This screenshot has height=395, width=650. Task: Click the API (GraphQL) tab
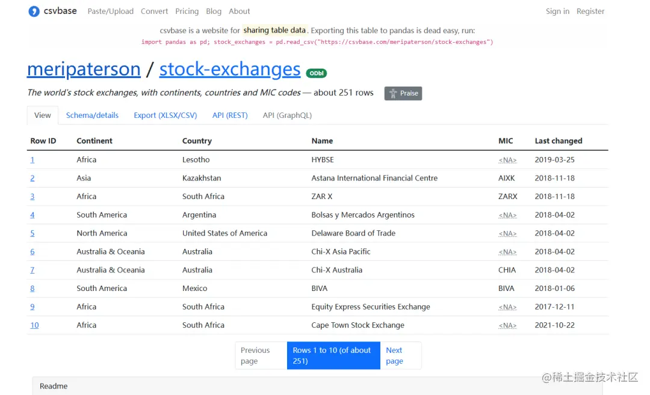287,115
